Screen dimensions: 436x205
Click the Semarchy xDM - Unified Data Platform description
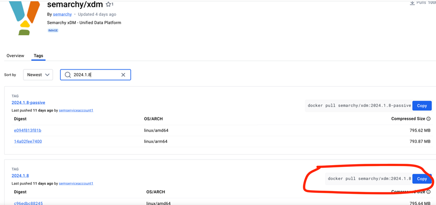pos(84,23)
